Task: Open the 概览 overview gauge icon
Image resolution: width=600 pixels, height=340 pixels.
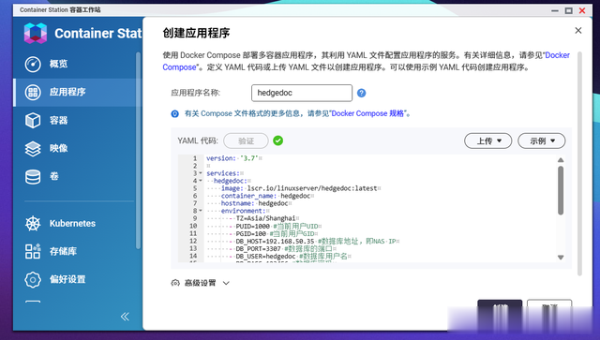Action: [33, 64]
